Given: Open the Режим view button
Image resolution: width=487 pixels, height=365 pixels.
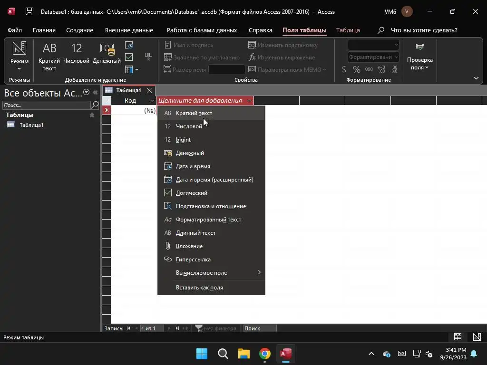Looking at the screenshot, I should point(19,56).
